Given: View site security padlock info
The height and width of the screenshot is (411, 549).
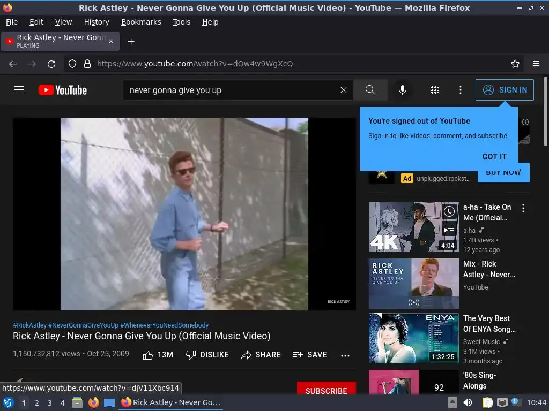Looking at the screenshot, I should click(x=87, y=64).
